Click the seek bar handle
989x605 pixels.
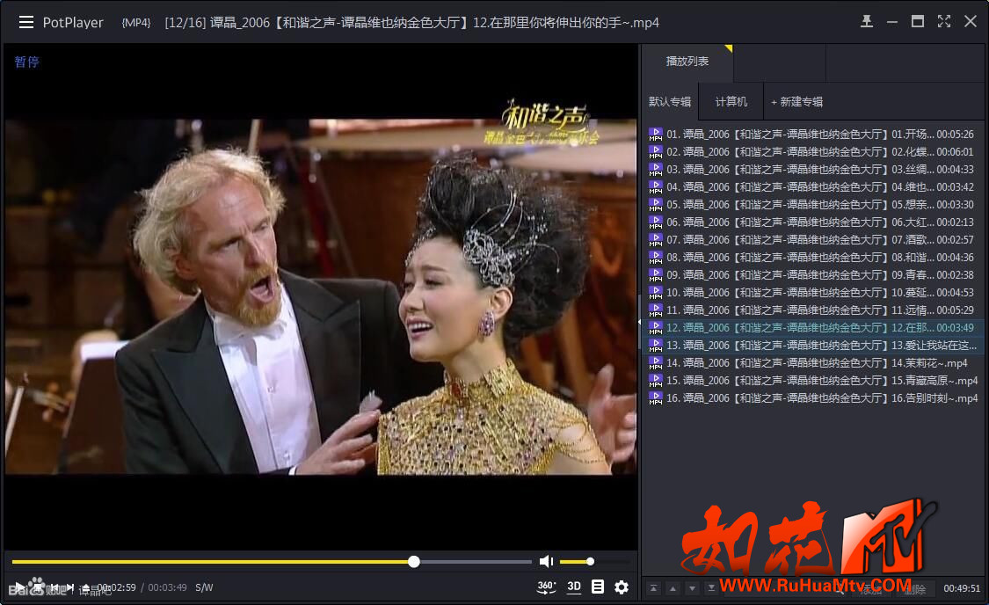click(x=414, y=561)
